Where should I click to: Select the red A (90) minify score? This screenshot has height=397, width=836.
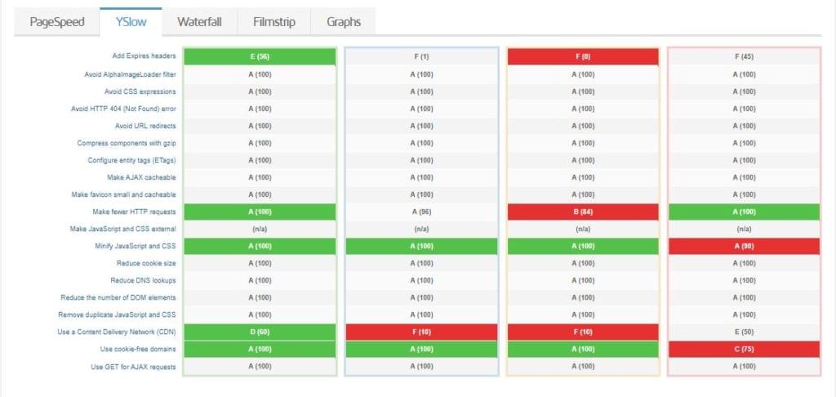[744, 246]
